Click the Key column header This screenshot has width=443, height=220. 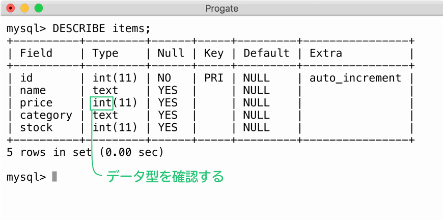213,53
